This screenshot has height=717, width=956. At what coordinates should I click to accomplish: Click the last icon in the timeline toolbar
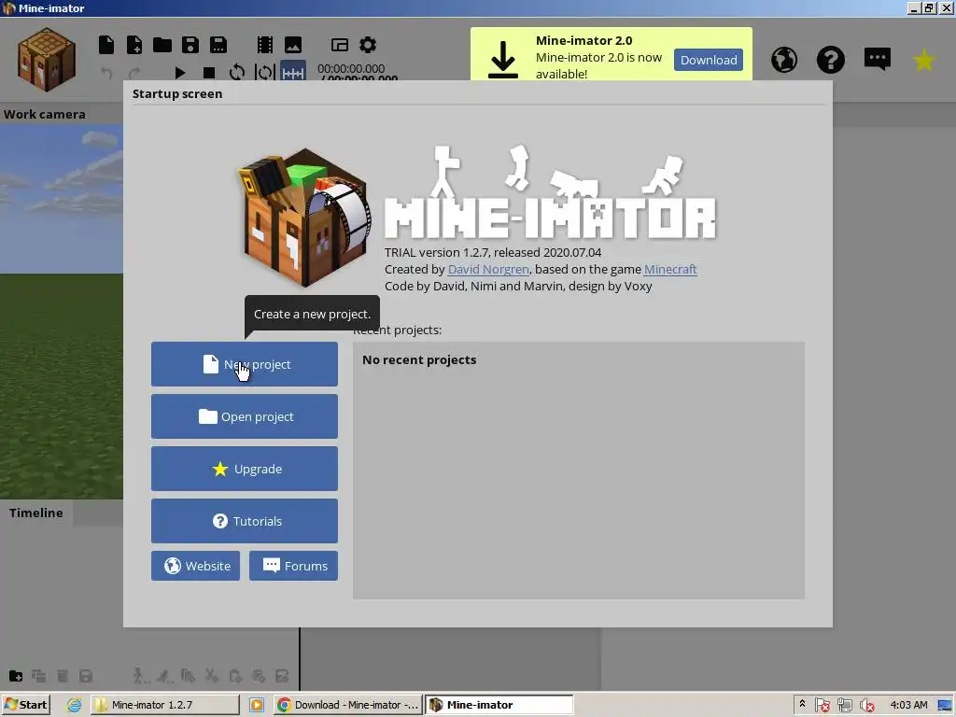[282, 676]
